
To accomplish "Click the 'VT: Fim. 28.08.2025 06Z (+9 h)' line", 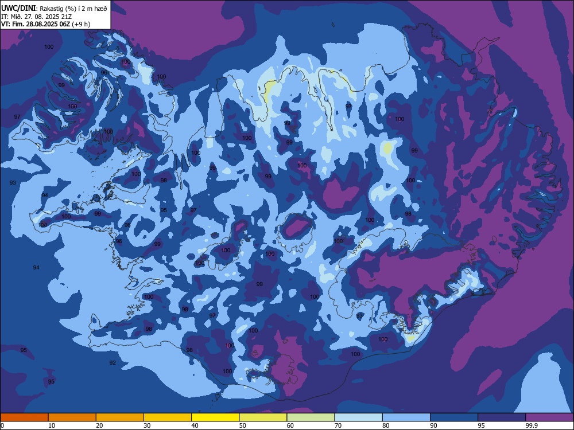I will (45, 24).
